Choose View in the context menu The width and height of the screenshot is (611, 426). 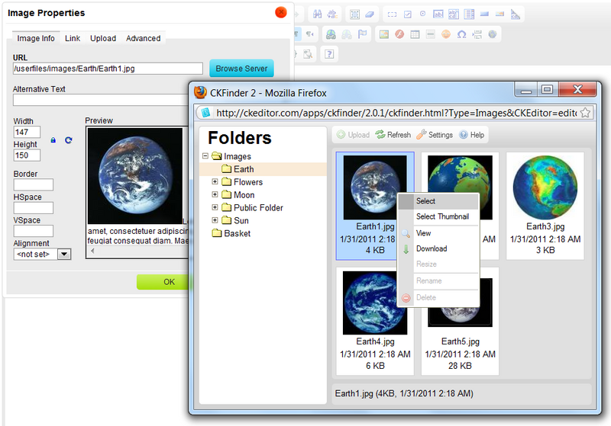(438, 233)
